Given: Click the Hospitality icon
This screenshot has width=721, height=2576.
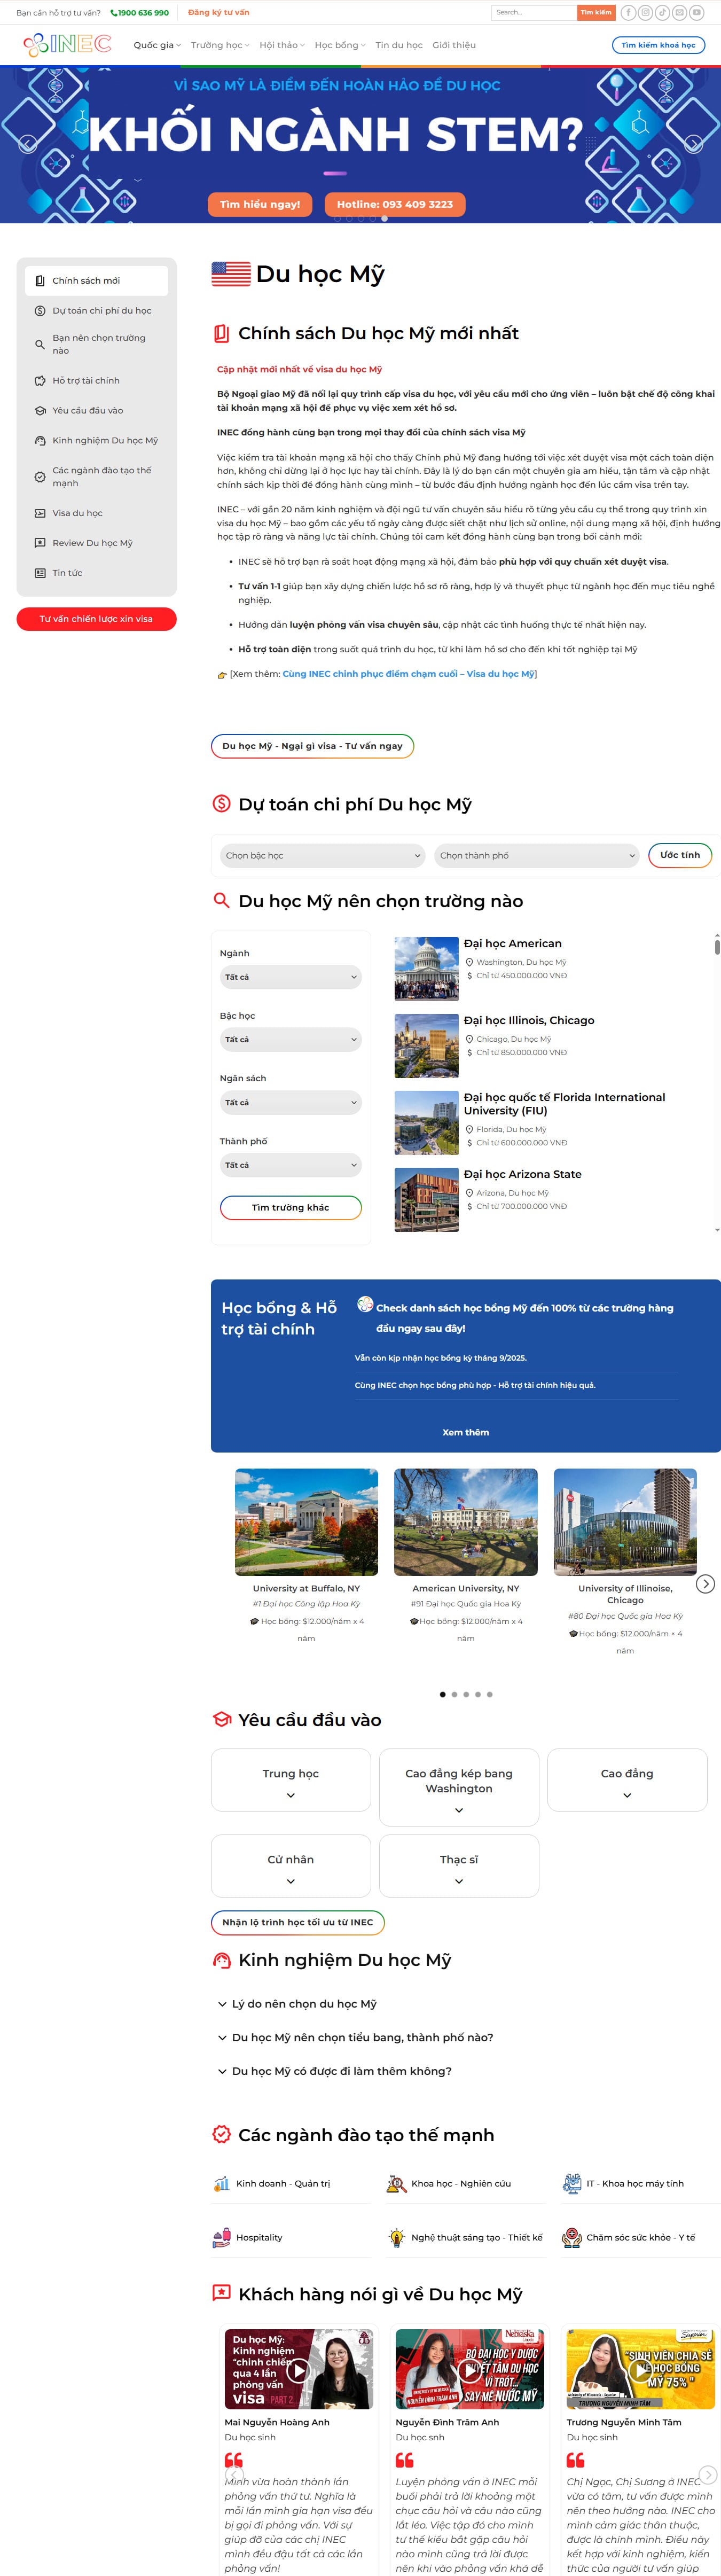Looking at the screenshot, I should [x=221, y=2238].
